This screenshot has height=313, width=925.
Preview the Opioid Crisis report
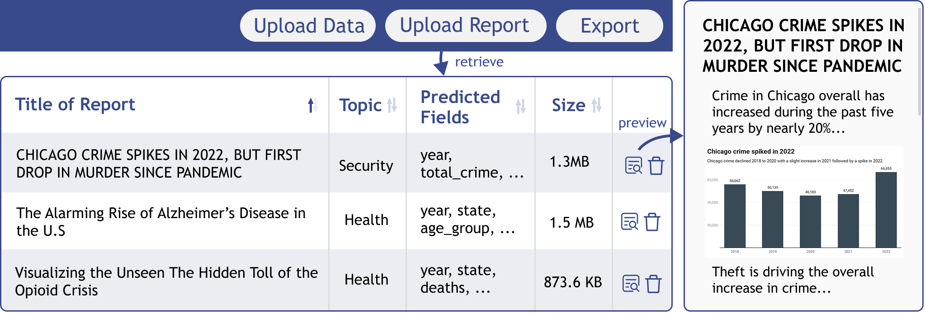631,284
